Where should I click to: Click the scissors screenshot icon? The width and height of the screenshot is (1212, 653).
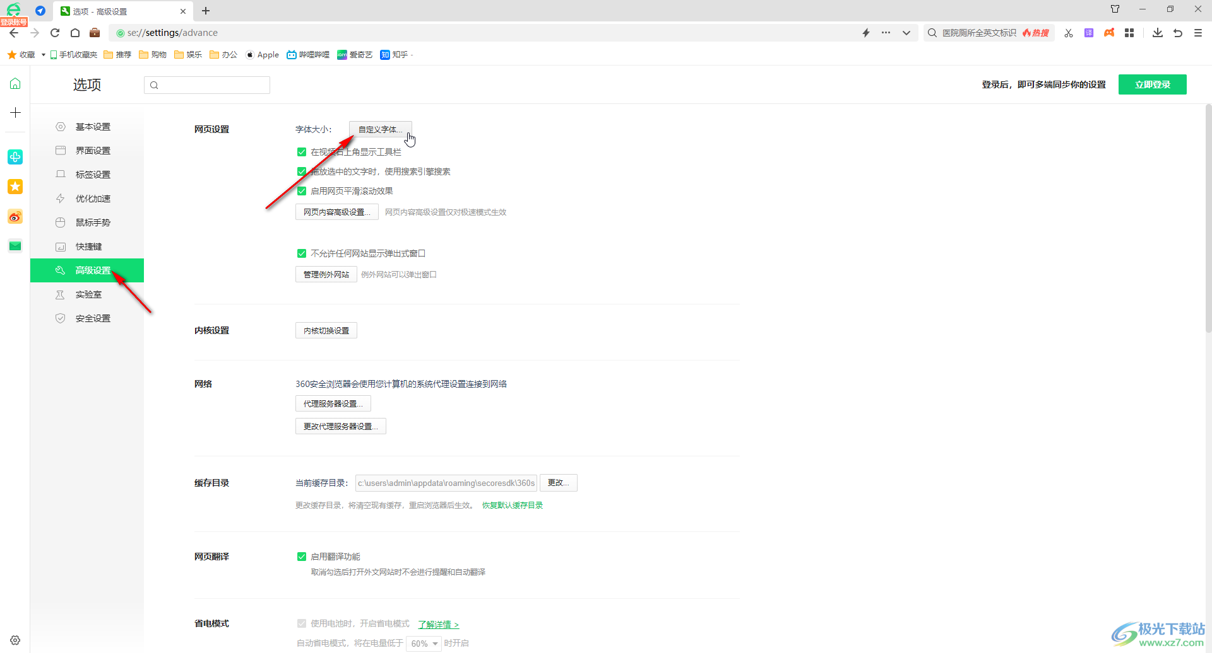pyautogui.click(x=1069, y=33)
